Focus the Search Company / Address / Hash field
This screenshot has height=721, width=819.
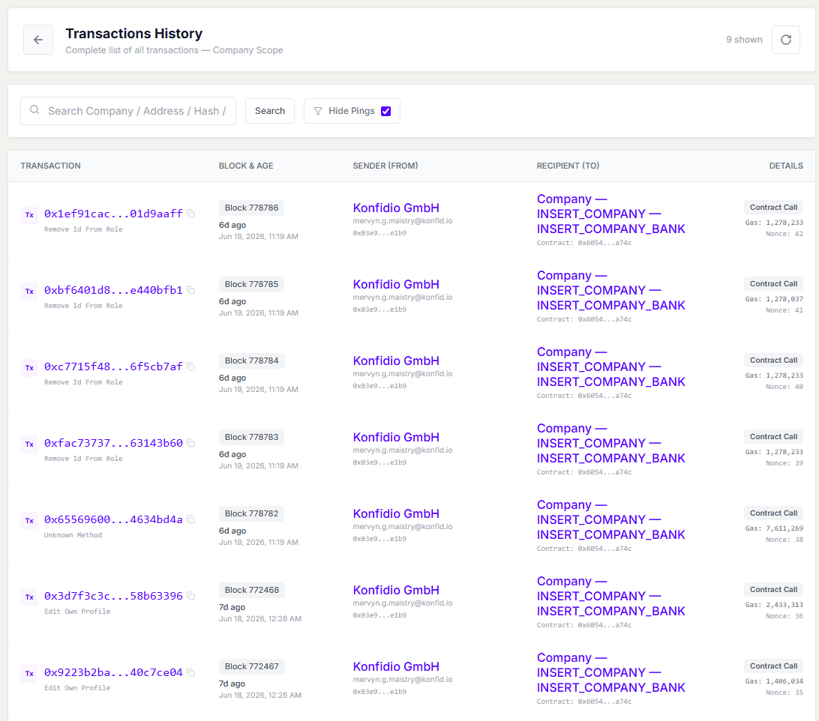coord(128,111)
